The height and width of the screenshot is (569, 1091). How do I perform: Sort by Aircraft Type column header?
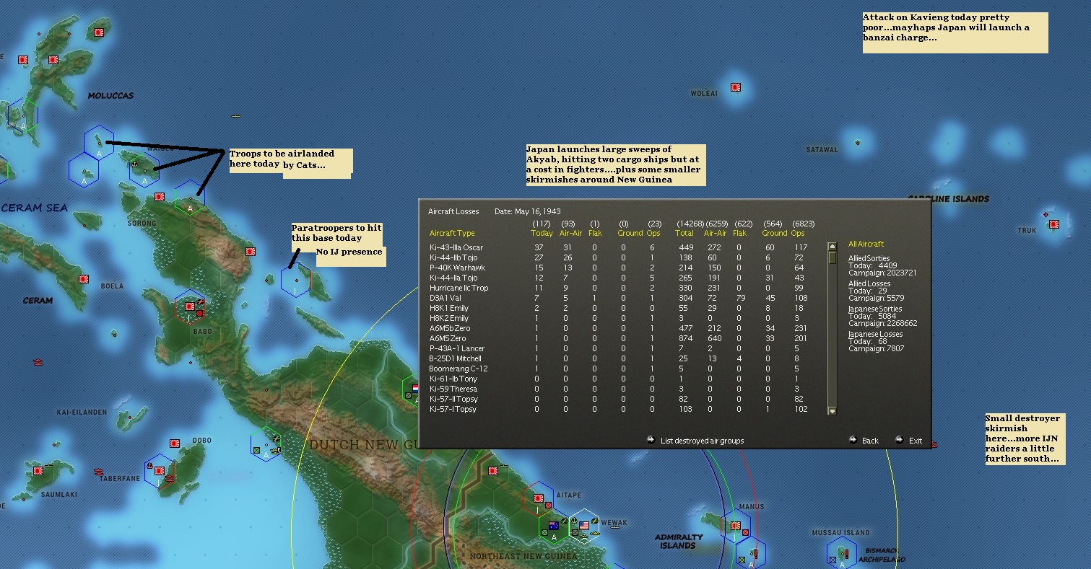[x=452, y=233]
